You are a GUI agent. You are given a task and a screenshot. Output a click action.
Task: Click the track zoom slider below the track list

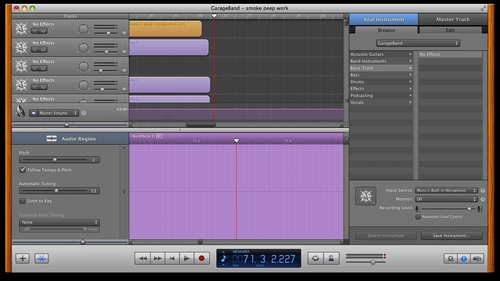(x=66, y=125)
